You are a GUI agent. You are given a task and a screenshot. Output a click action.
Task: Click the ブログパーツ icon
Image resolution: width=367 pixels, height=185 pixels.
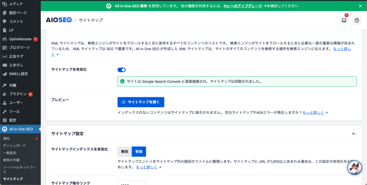tap(4, 48)
